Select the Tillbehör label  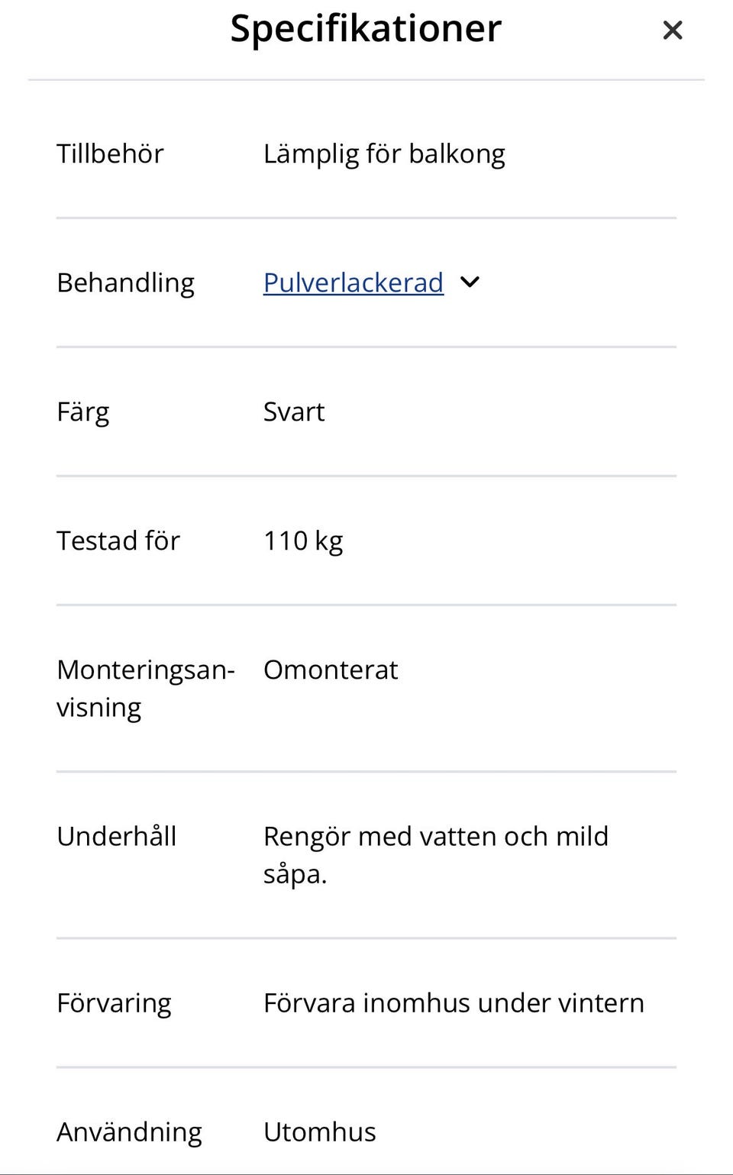(x=110, y=153)
